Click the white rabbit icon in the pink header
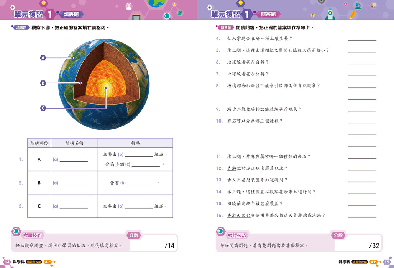This screenshot has height=268, width=394. click(x=129, y=6)
